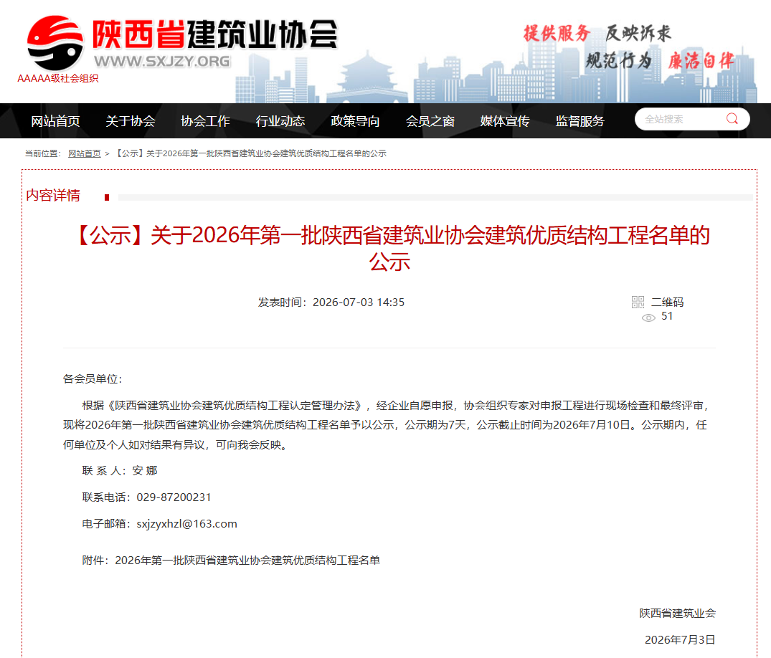This screenshot has width=771, height=658.
Task: Click the email sxjzyxhzl@163.com
Action: pos(187,524)
